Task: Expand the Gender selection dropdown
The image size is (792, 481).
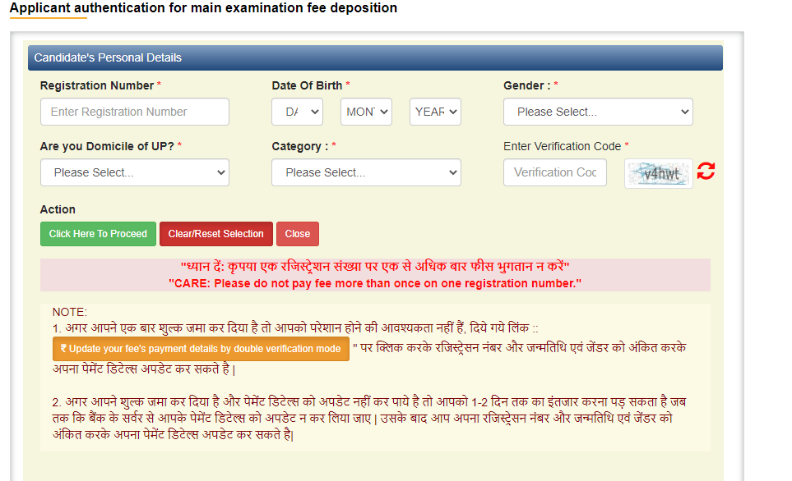Action: tap(598, 112)
